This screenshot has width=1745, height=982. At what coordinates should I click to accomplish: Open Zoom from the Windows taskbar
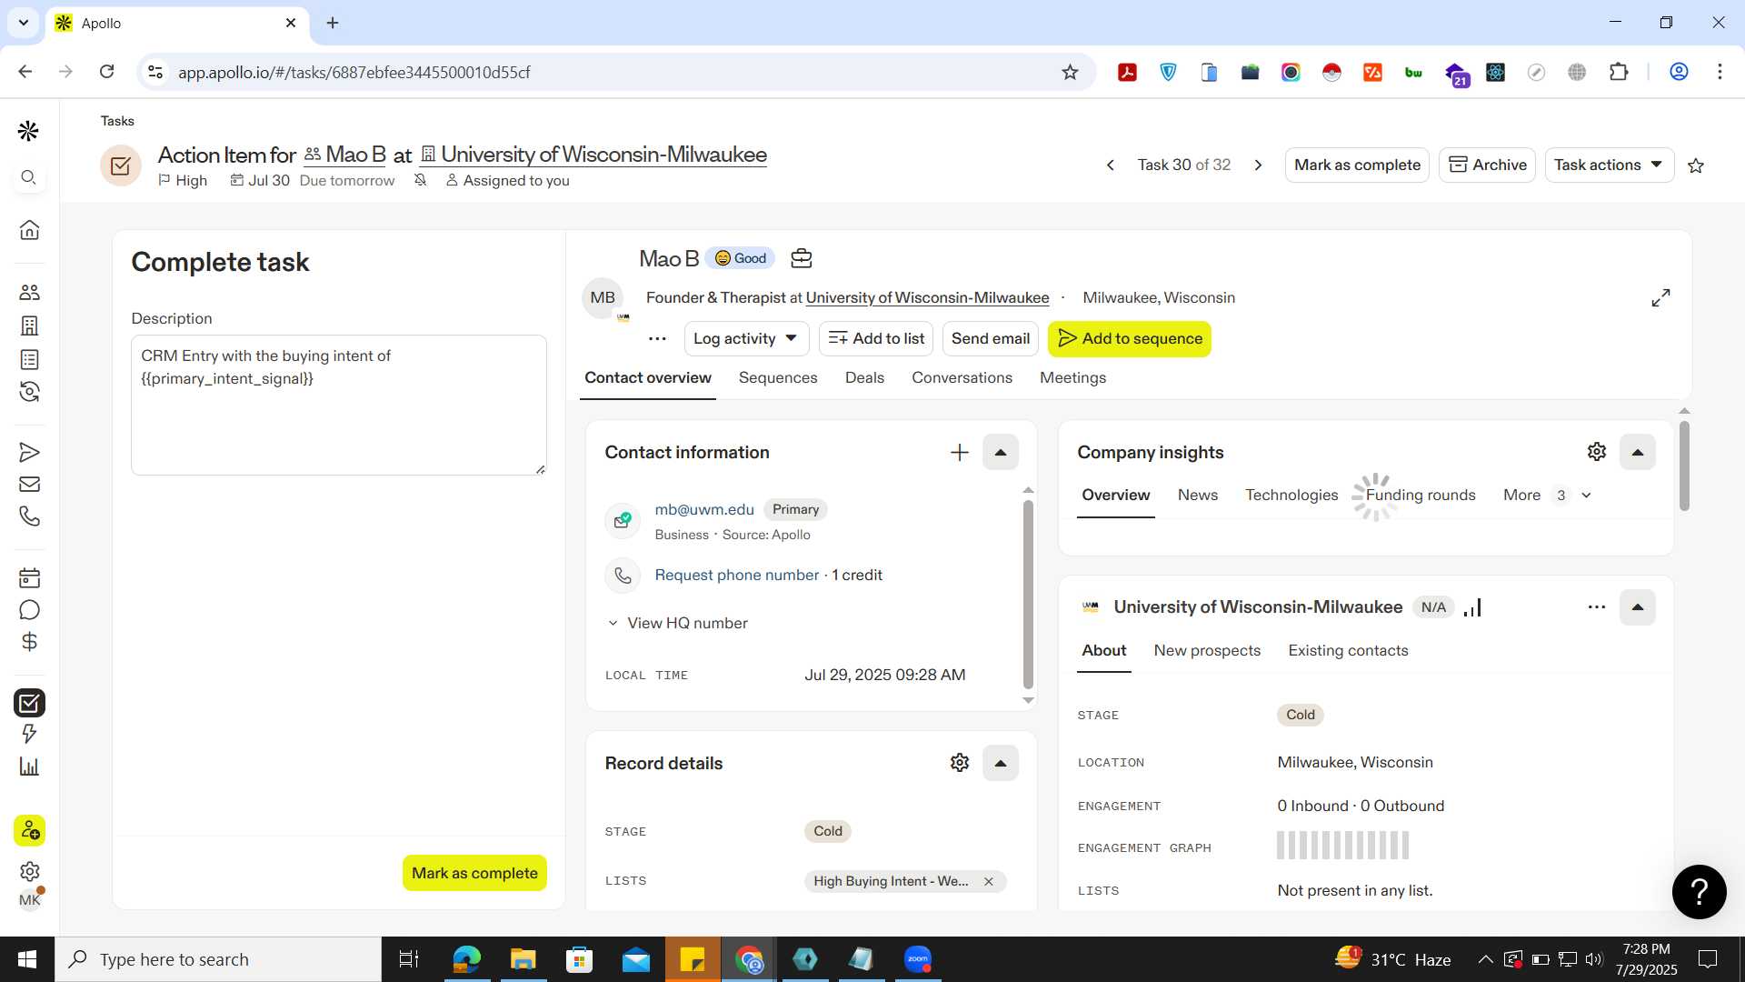point(918,959)
